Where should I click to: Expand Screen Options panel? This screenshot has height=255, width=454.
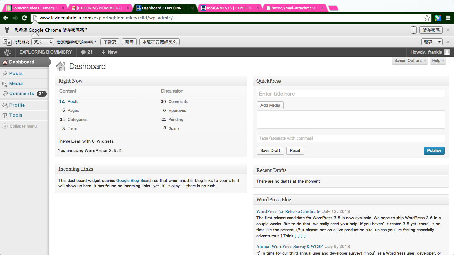pos(410,61)
